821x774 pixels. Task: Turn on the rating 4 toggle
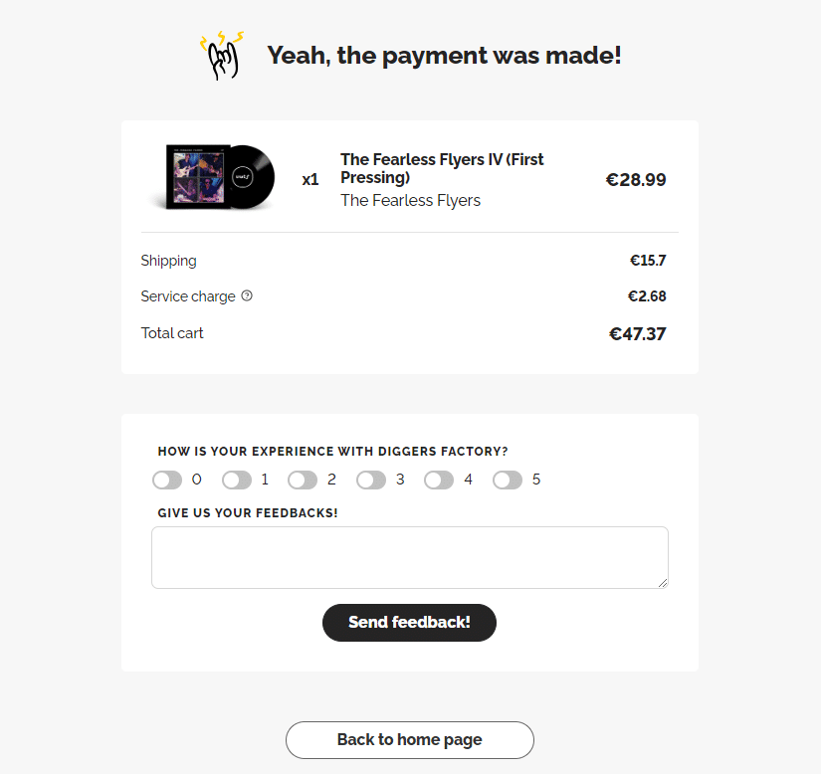439,481
